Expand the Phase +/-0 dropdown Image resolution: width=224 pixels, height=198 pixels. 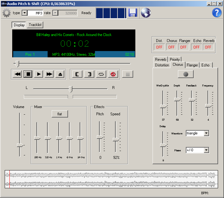206,150
